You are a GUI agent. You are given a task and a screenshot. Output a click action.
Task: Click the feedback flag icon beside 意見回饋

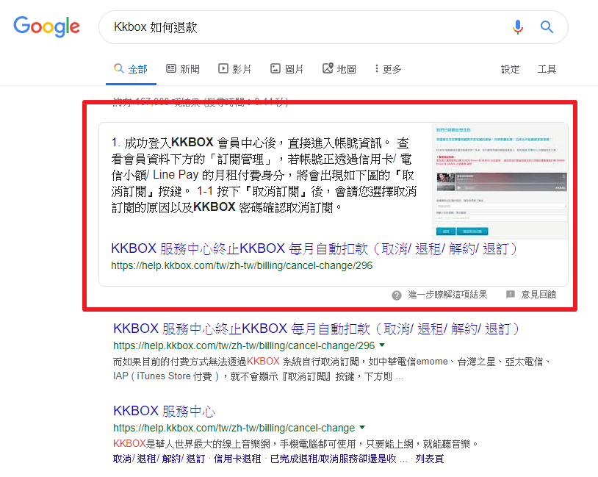(511, 294)
